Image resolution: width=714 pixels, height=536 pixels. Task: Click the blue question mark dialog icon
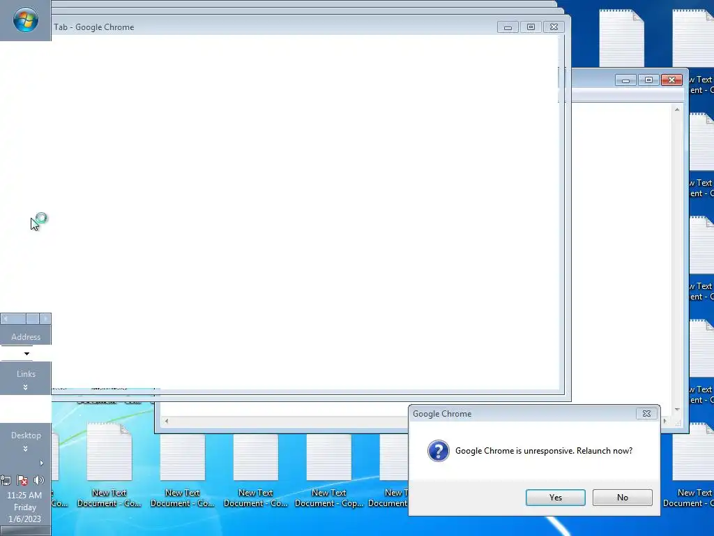(438, 451)
